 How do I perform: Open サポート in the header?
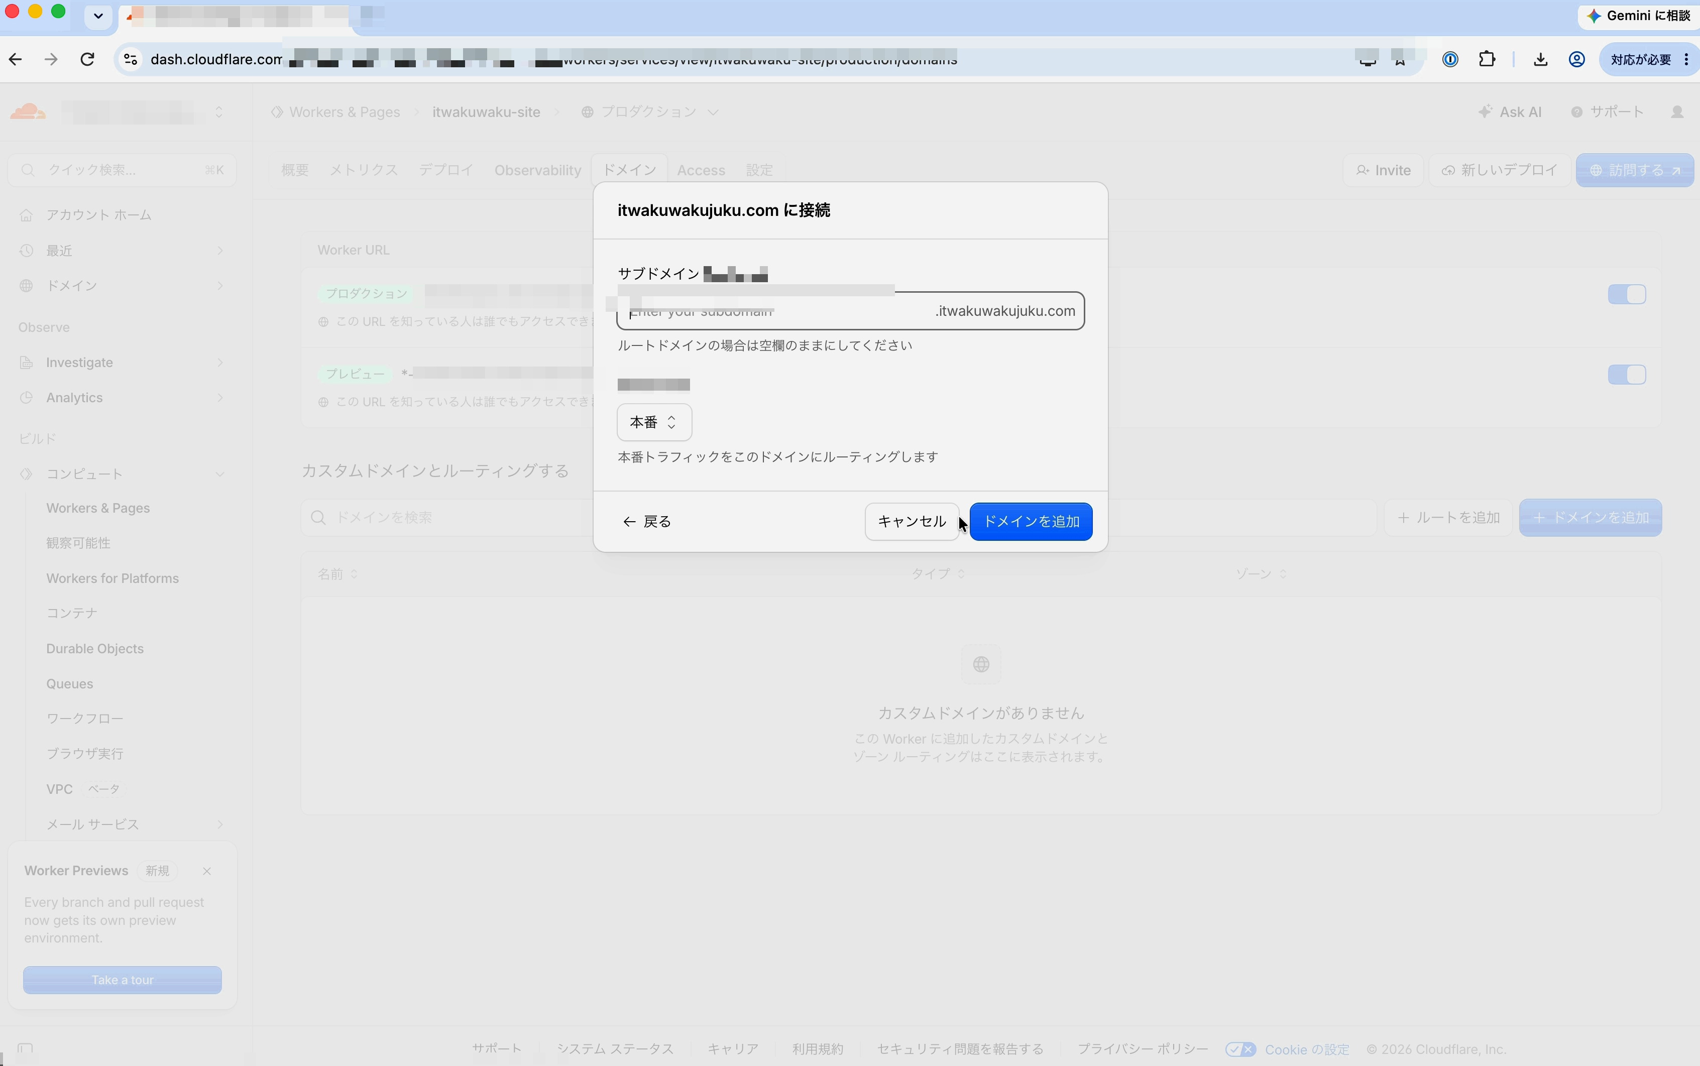pyautogui.click(x=1608, y=112)
